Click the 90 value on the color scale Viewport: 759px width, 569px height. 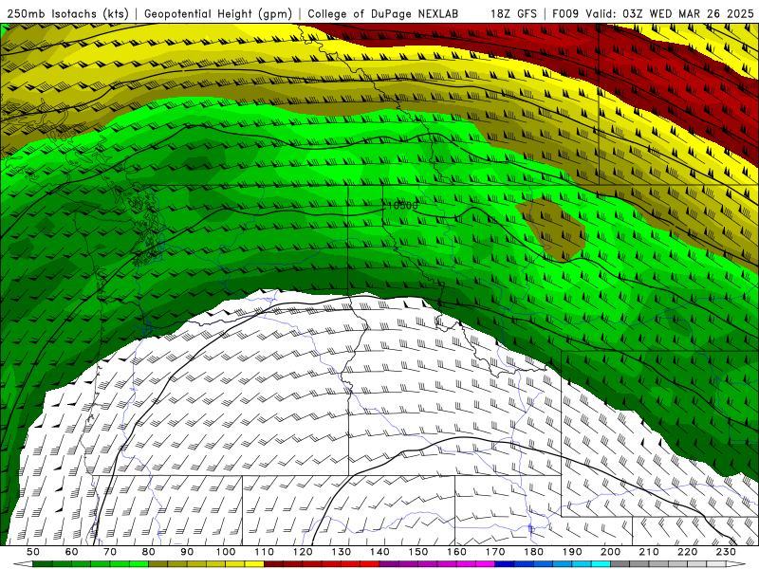click(x=187, y=552)
